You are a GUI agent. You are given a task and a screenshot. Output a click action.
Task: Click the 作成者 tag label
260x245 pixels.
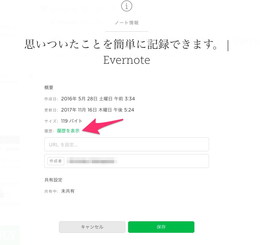point(56,161)
